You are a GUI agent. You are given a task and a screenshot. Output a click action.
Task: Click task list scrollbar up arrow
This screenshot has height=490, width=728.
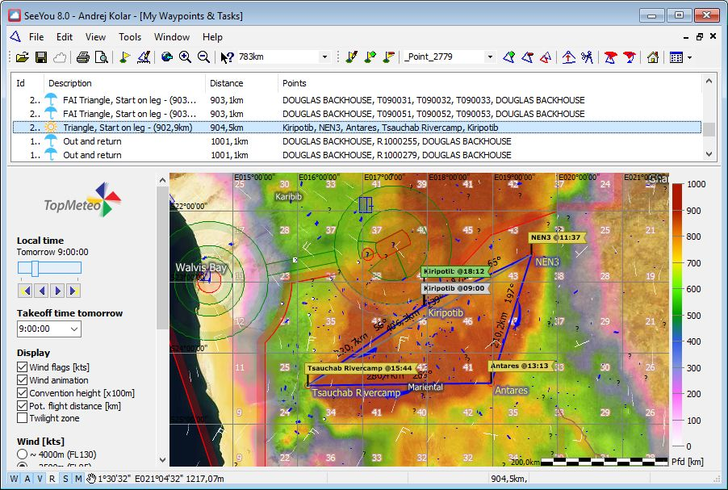point(709,81)
